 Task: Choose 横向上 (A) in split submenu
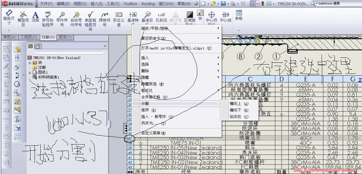239,104
